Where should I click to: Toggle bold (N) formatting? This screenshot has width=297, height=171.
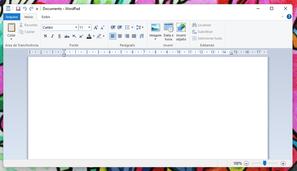[45, 36]
